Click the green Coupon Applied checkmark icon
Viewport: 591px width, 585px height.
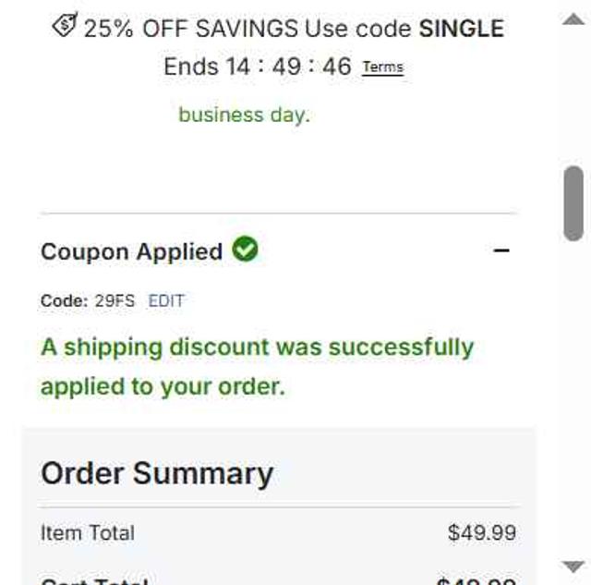245,250
